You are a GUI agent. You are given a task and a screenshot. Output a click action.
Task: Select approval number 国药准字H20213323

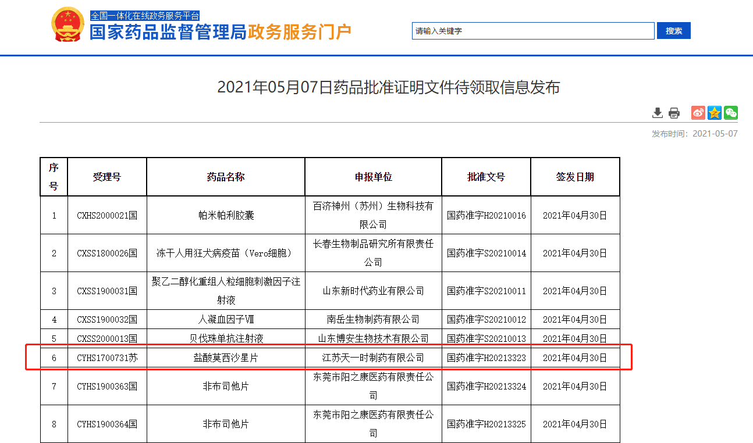486,358
